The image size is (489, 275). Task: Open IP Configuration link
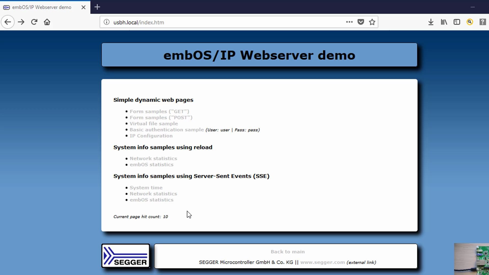[x=151, y=136]
